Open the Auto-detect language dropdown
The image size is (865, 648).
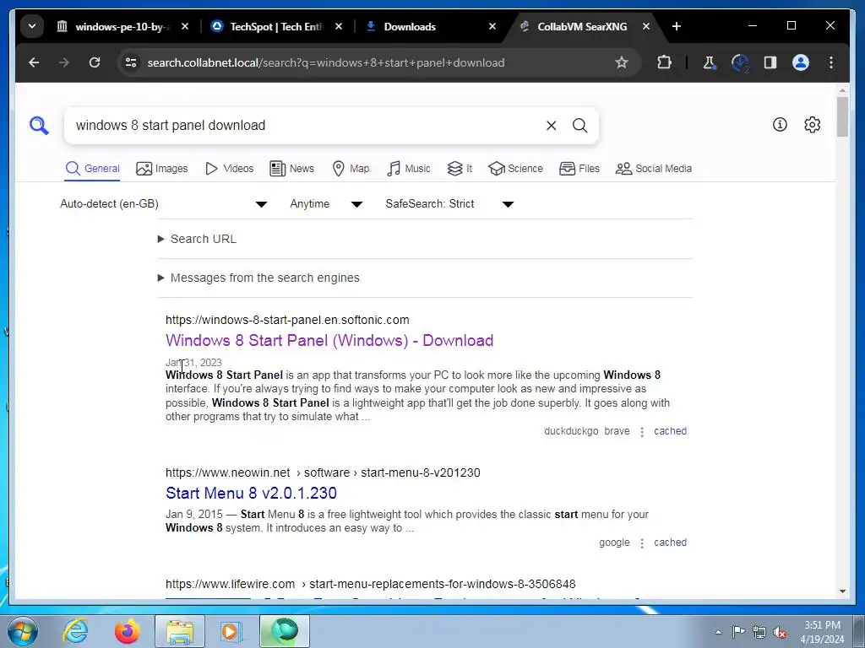(164, 204)
